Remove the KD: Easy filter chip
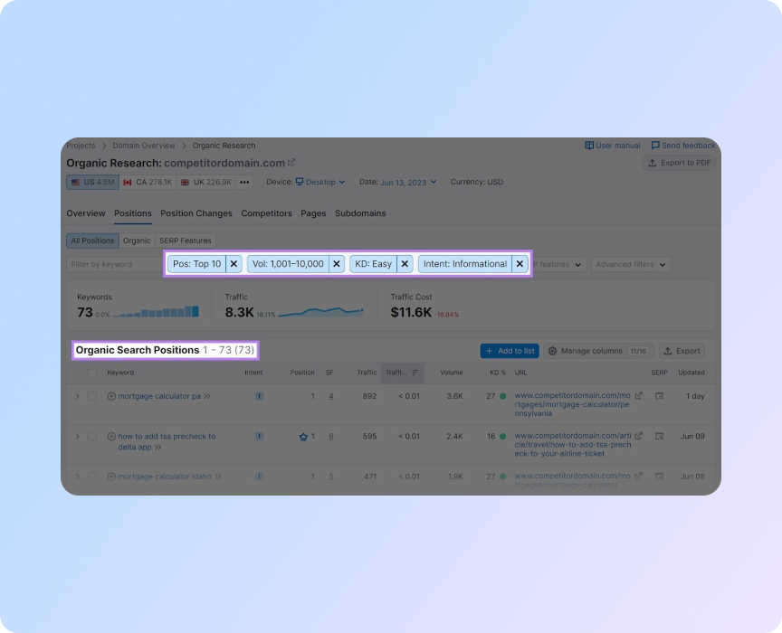The width and height of the screenshot is (782, 633). tap(405, 264)
